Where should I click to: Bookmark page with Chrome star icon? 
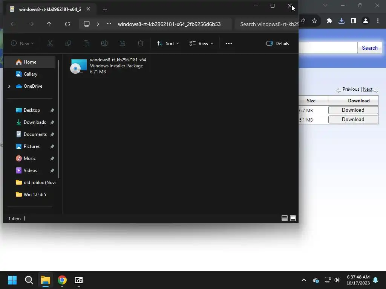tap(314, 21)
